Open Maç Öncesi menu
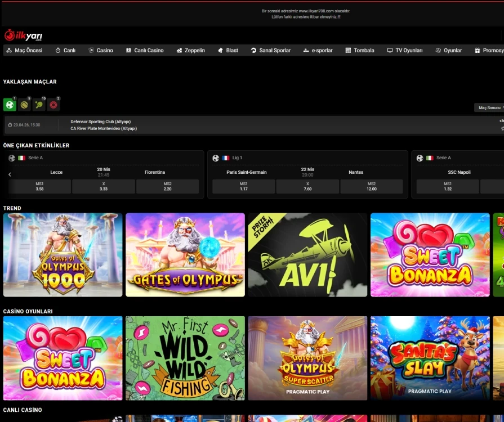The image size is (504, 422). 24,51
